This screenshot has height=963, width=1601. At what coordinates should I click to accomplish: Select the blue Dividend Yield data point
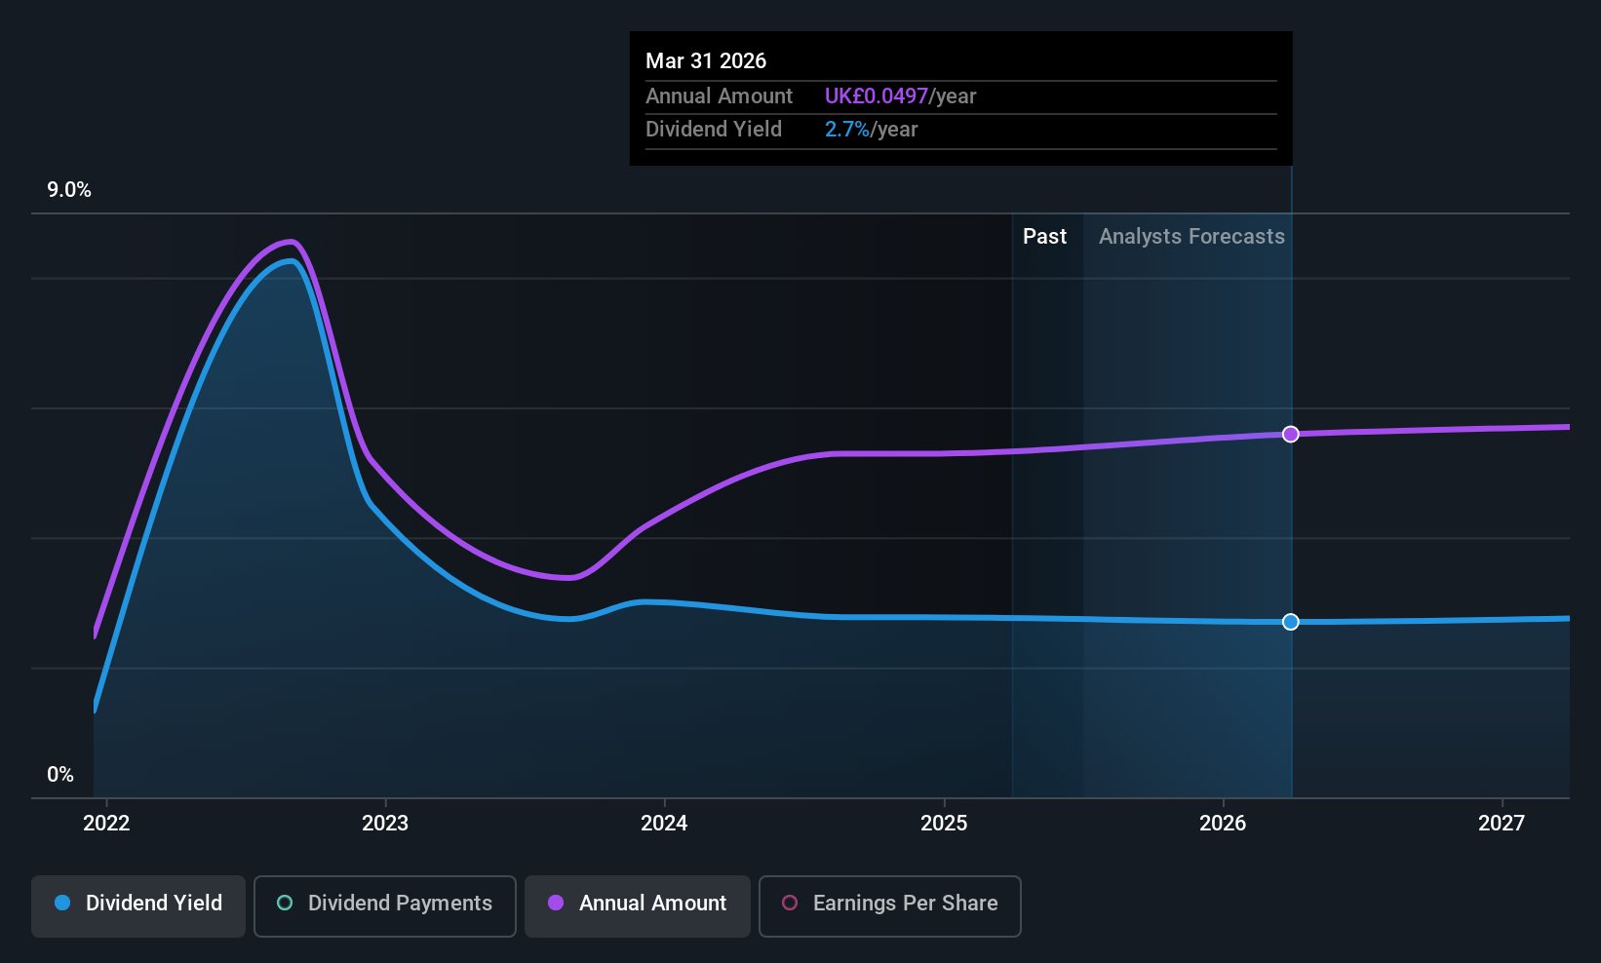pos(1291,622)
